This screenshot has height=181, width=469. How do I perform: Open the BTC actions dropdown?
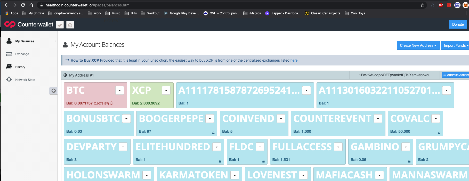120,90
